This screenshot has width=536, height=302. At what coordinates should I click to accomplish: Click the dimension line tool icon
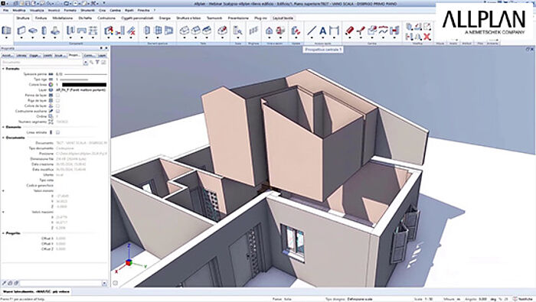(x=334, y=31)
